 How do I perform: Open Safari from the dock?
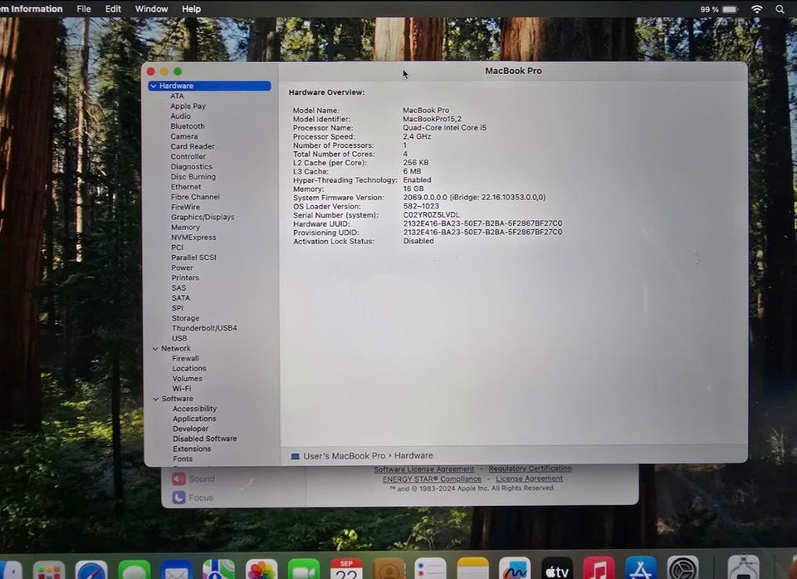(91, 572)
